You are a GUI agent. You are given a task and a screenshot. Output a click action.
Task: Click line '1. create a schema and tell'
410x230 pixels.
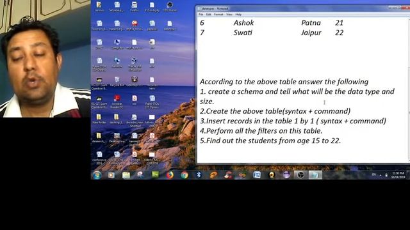[297, 91]
